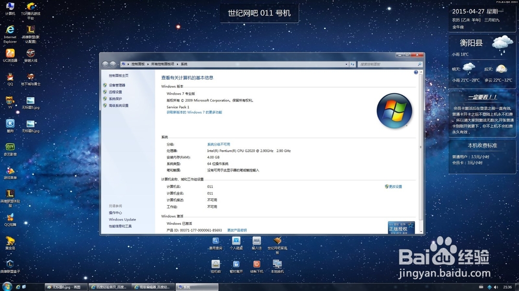The width and height of the screenshot is (519, 291).
Task: Switch to 无标题6.jpg - 画图 taskbar window
Action: click(66, 287)
